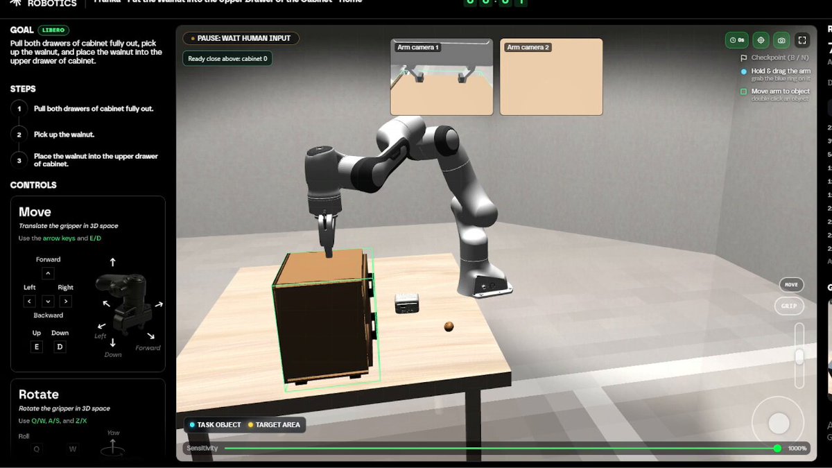This screenshot has height=468, width=832.
Task: Click the camera snapshot icon
Action: click(781, 40)
